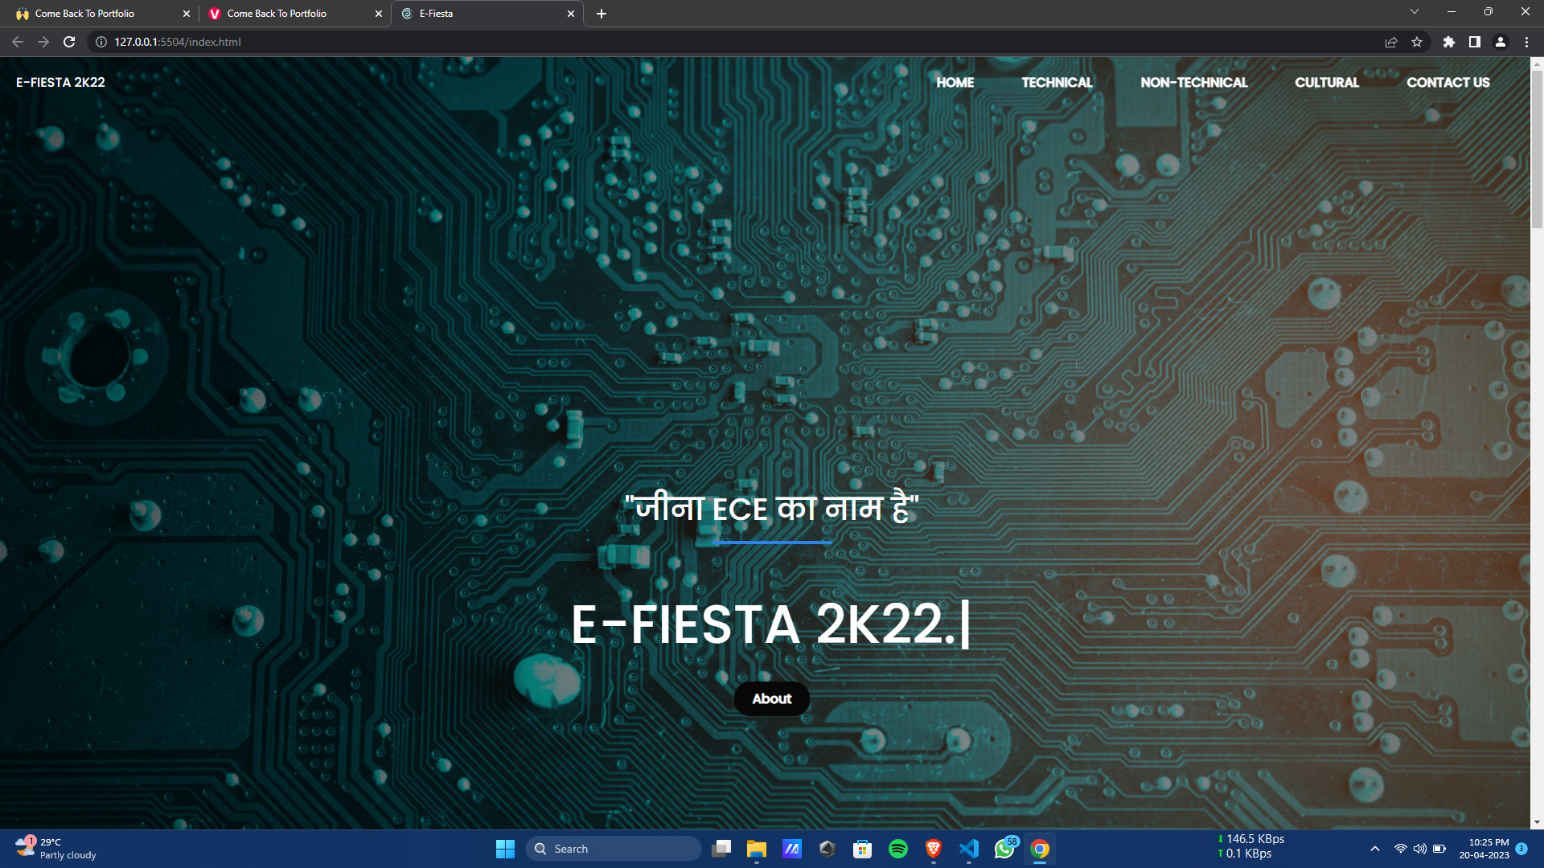Image resolution: width=1544 pixels, height=868 pixels.
Task: Open NON-TECHNICAL nav link
Action: coord(1193,82)
